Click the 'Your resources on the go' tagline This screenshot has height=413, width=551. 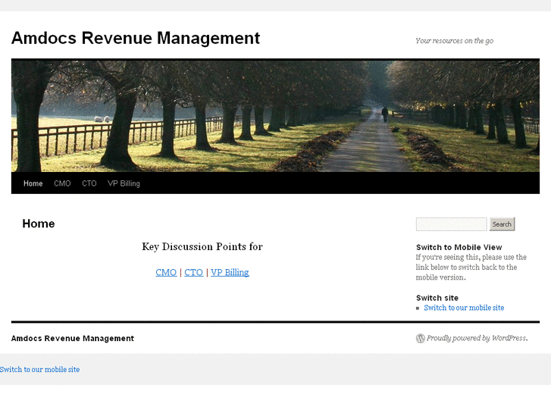pyautogui.click(x=454, y=41)
